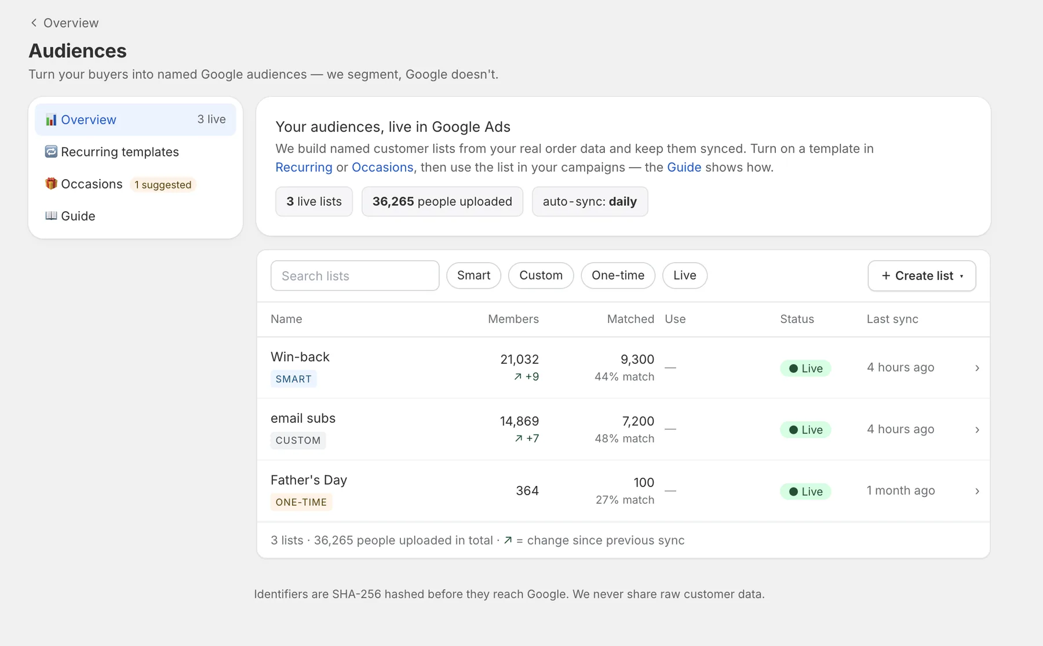Click the Name column header

click(286, 319)
